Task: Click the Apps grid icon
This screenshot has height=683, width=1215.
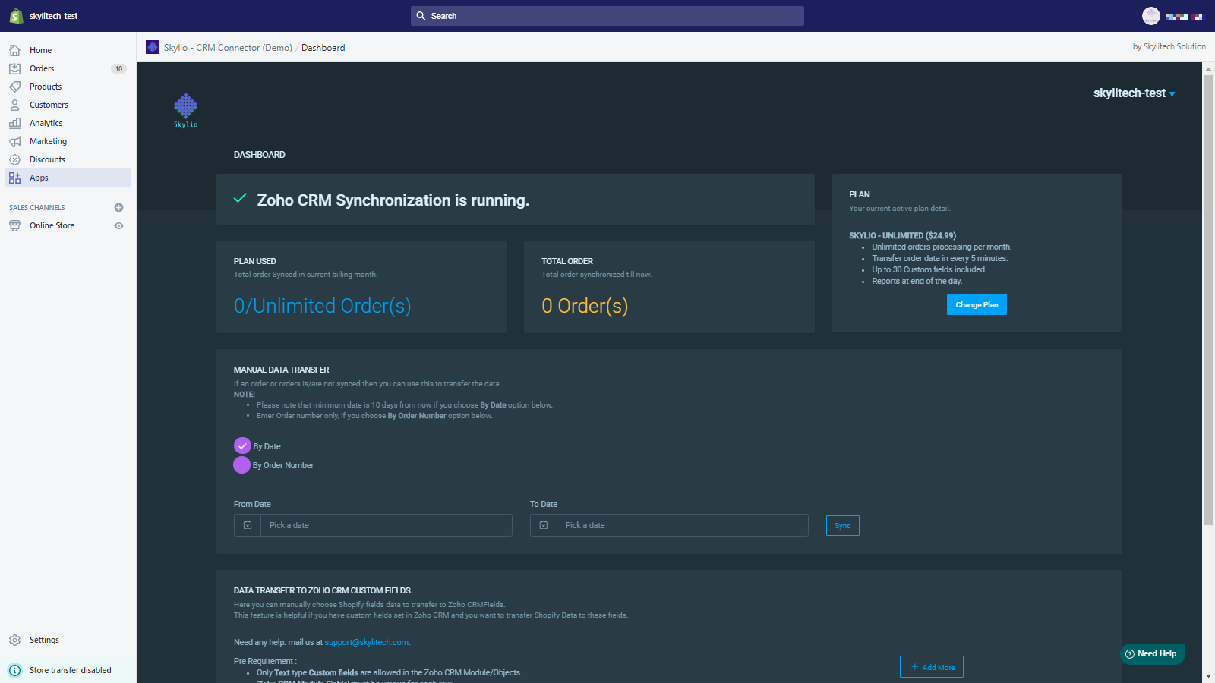Action: coord(14,178)
